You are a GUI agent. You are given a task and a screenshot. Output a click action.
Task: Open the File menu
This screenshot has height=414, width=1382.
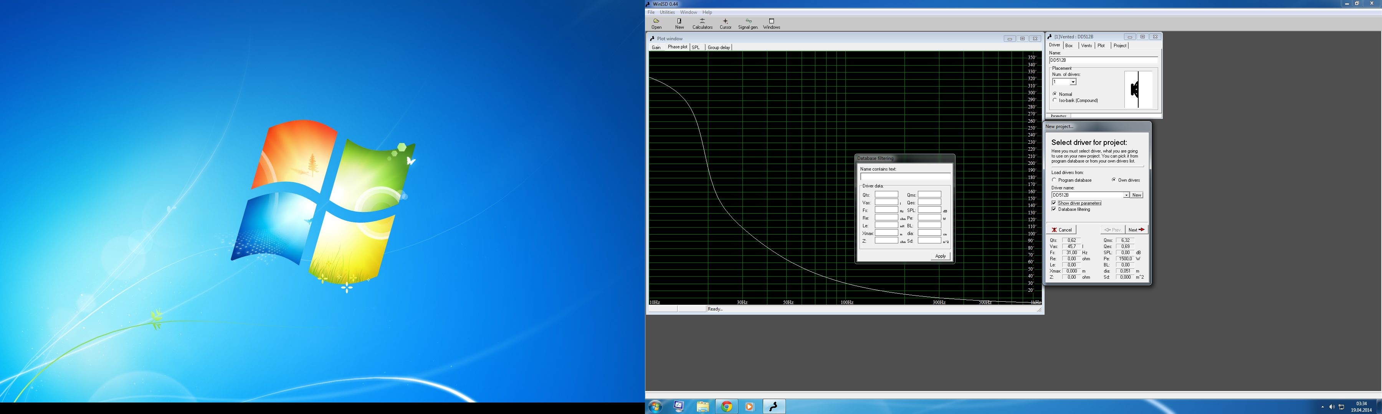coord(651,12)
